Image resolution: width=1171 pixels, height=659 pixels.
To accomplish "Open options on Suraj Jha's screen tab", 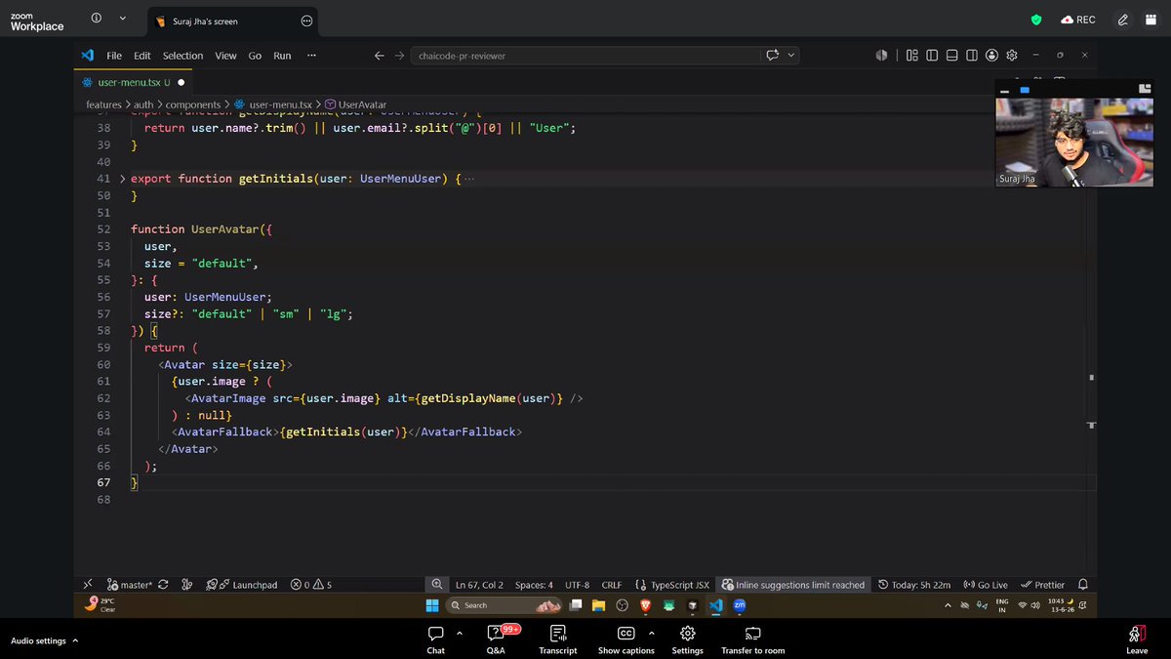I will pos(306,21).
